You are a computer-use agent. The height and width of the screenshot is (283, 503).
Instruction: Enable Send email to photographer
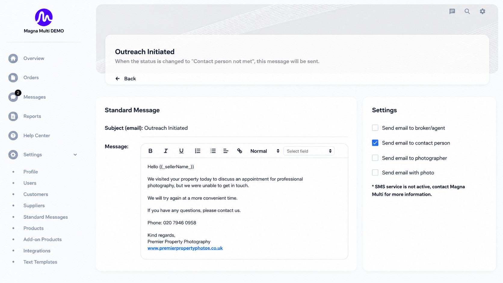tap(375, 158)
